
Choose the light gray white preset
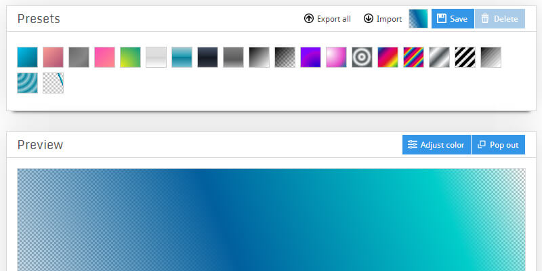coord(157,57)
